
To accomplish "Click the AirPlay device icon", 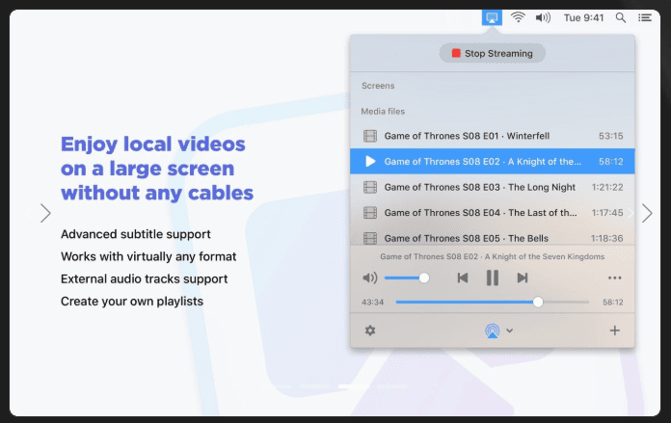I will (x=492, y=330).
